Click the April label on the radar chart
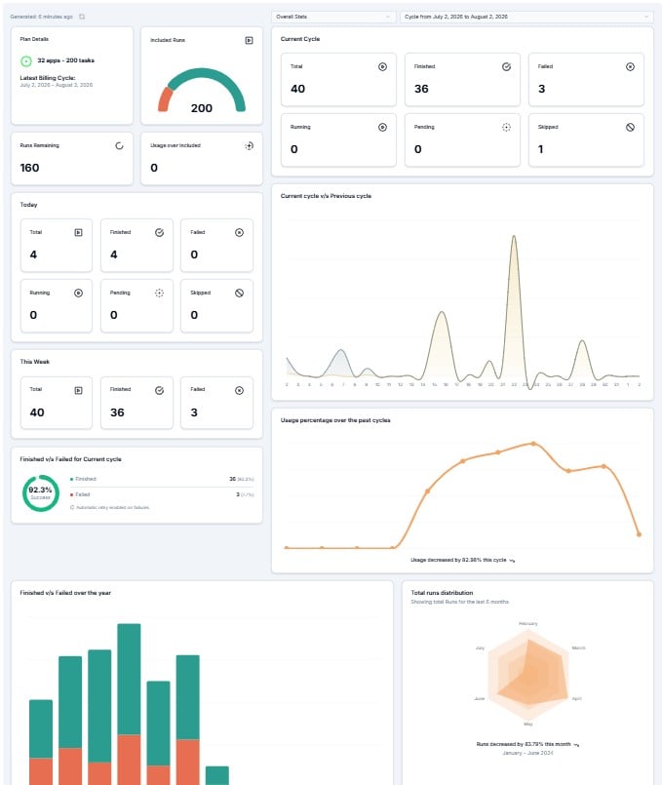Viewport: 662px width, 785px height. tap(577, 698)
